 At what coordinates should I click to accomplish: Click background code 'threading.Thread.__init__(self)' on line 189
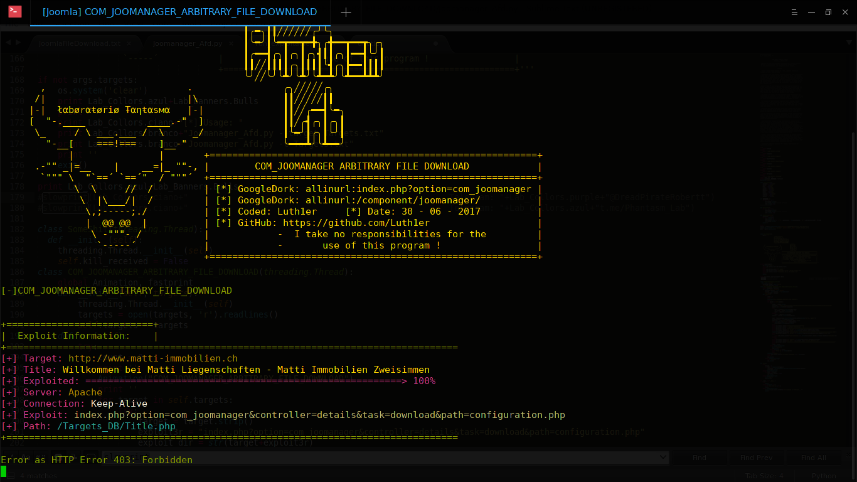(156, 304)
